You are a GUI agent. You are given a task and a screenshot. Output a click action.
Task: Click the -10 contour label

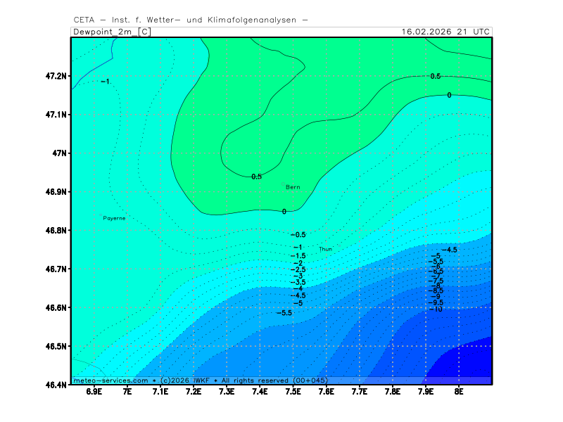pos(436,309)
